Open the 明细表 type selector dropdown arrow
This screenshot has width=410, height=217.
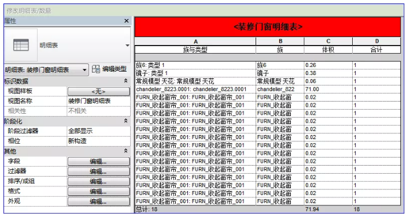(127, 46)
